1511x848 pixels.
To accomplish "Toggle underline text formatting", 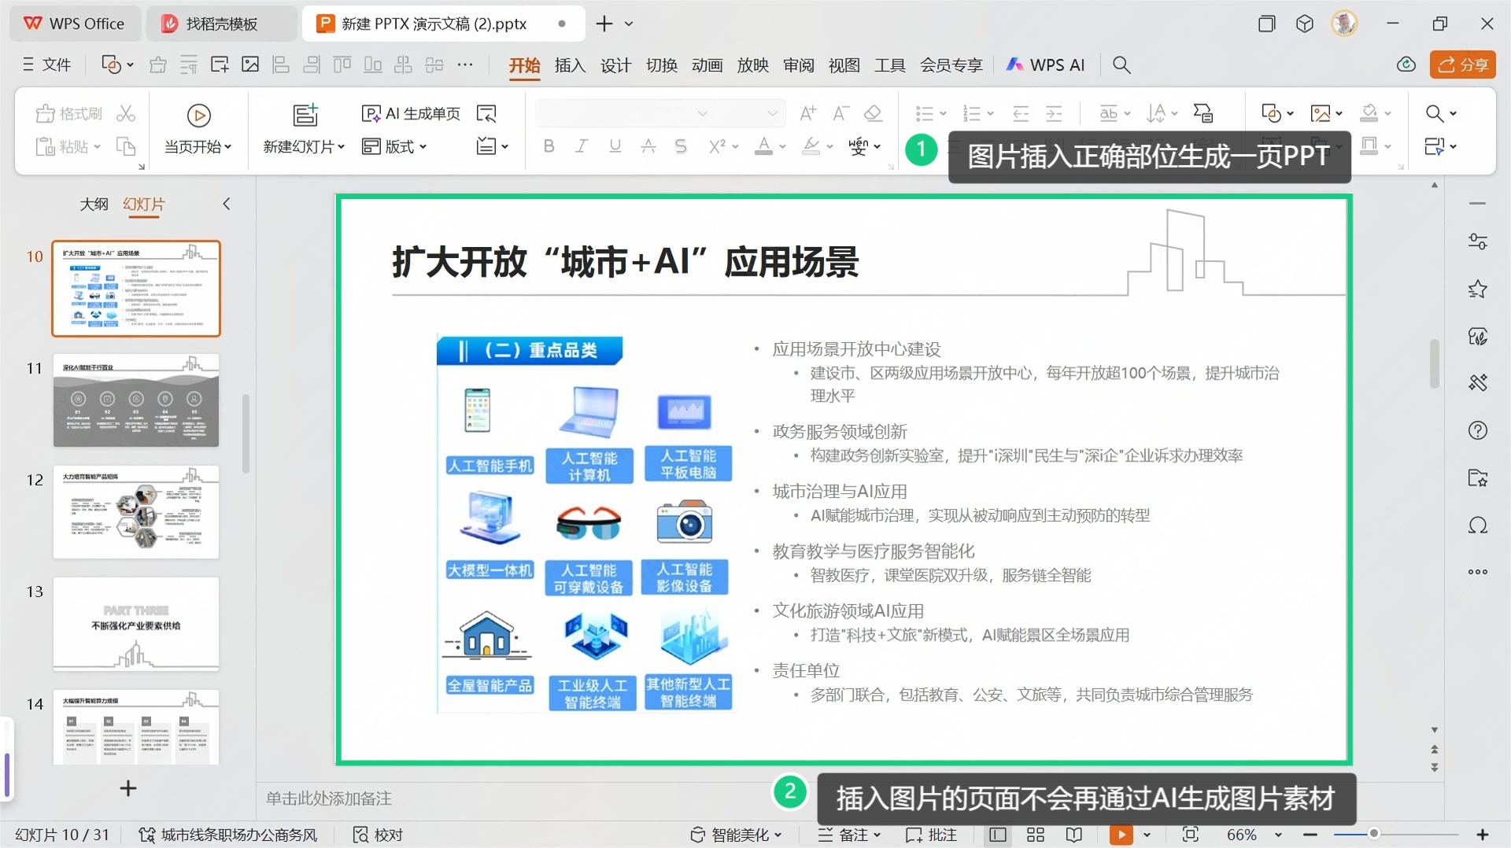I will (x=615, y=146).
